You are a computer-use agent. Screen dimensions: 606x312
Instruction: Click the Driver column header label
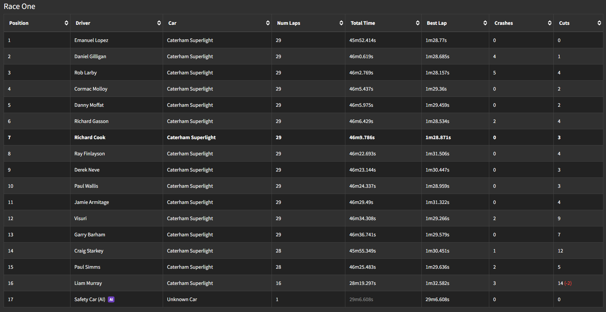[83, 23]
